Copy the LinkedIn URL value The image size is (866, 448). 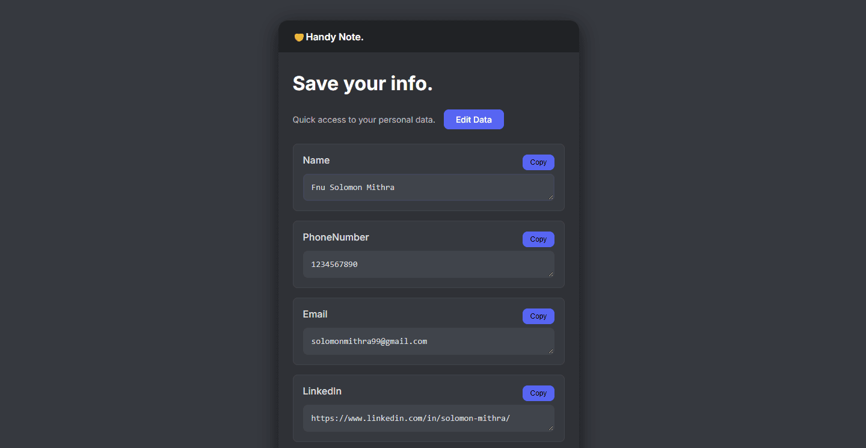538,393
